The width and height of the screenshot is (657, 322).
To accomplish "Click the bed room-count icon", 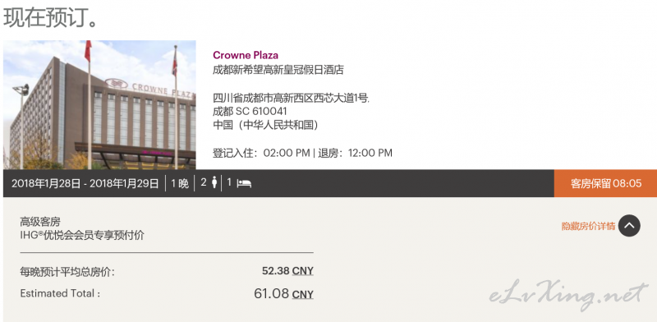I will [244, 184].
